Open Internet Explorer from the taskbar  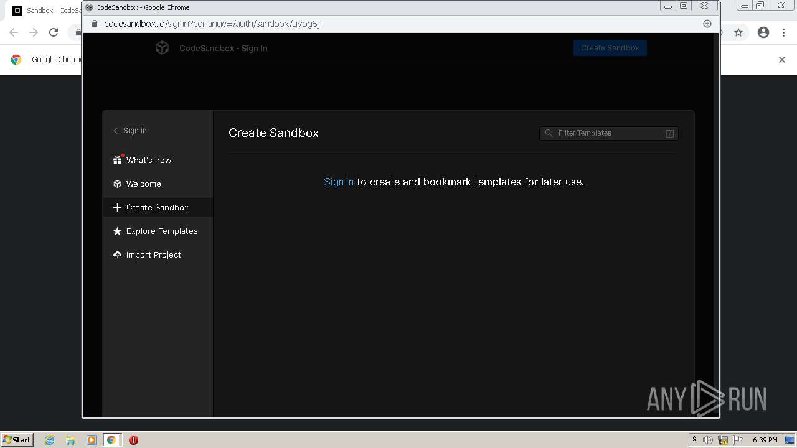click(50, 440)
